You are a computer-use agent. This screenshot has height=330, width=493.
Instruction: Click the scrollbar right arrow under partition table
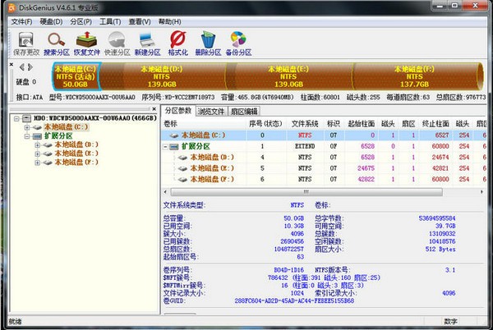pos(481,192)
